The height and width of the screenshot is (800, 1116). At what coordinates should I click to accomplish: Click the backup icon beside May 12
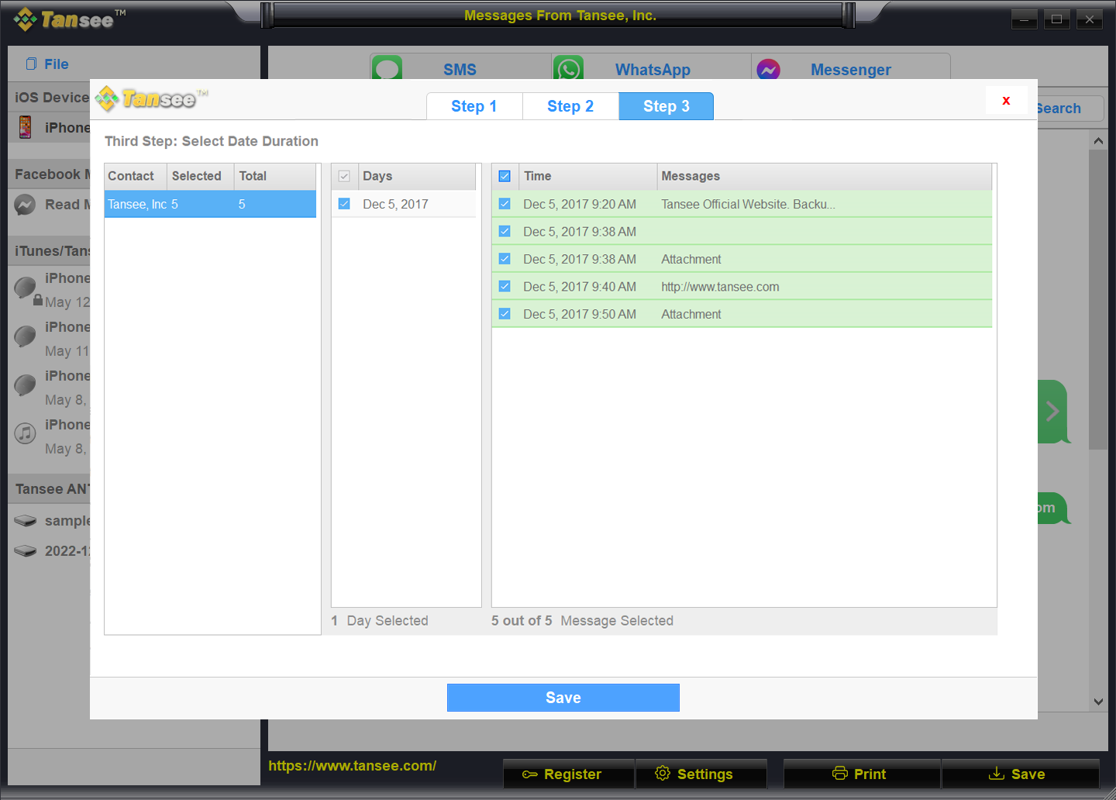(26, 288)
